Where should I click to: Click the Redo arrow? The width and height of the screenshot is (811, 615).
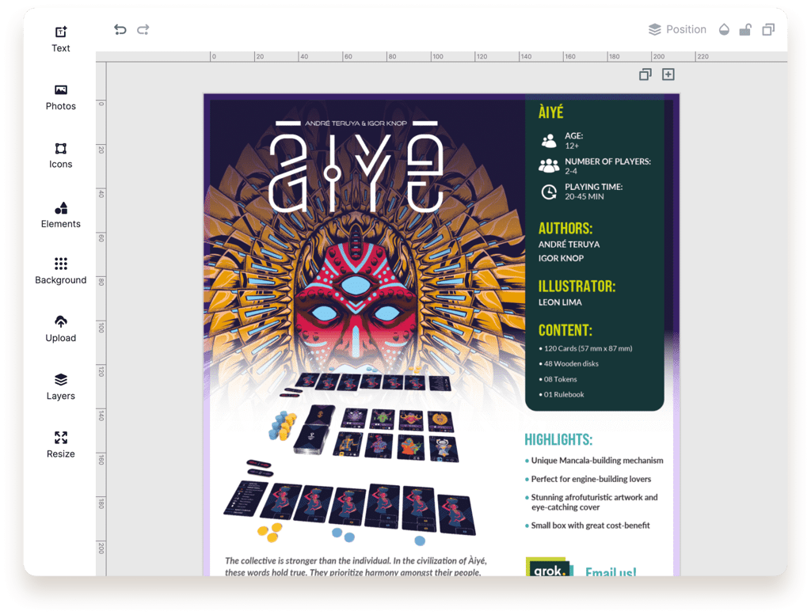tap(143, 29)
